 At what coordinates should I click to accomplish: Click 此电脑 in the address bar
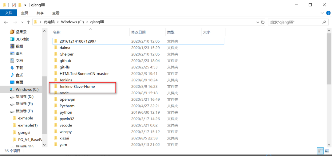[x=49, y=22]
